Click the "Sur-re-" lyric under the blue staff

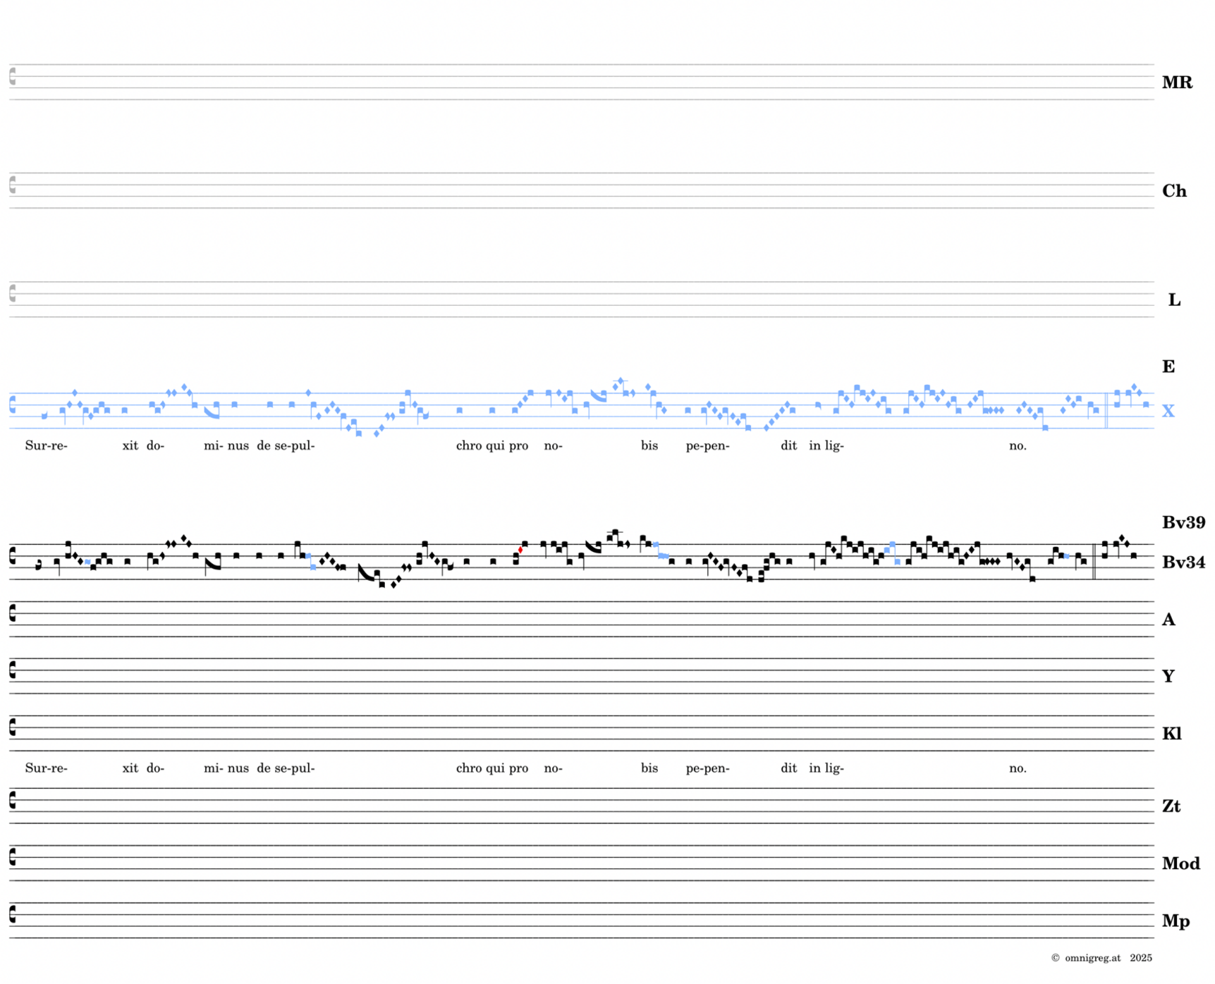tap(46, 445)
